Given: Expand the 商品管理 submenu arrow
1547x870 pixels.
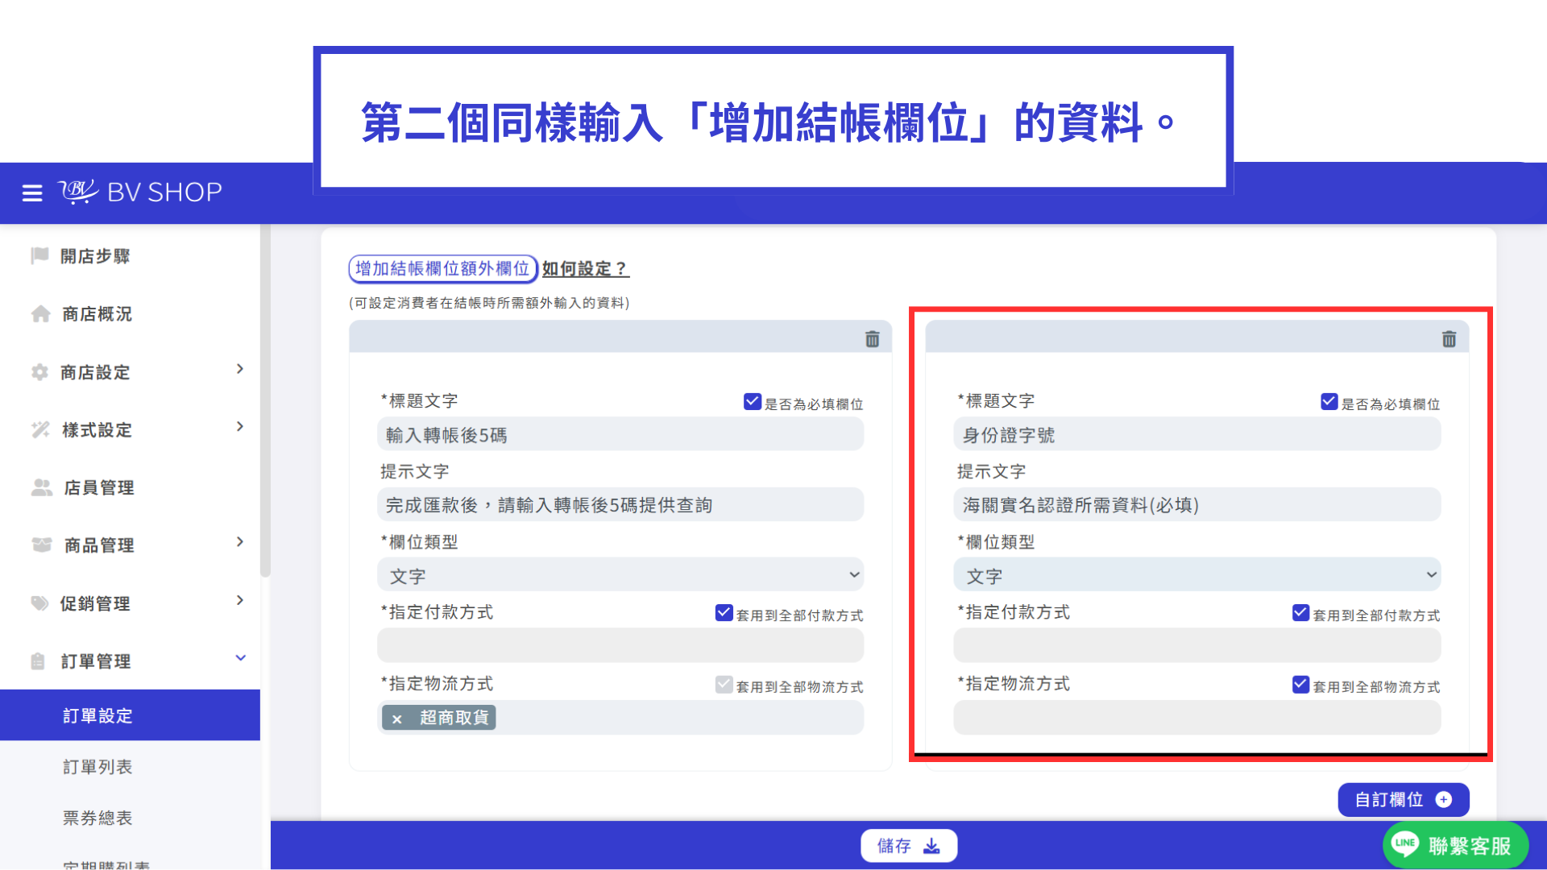Looking at the screenshot, I should (239, 542).
